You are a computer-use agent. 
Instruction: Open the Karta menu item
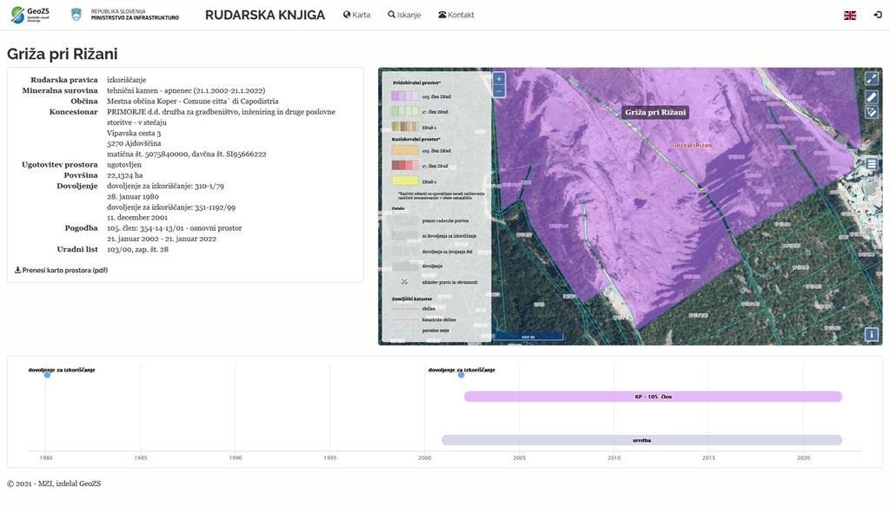pos(356,15)
